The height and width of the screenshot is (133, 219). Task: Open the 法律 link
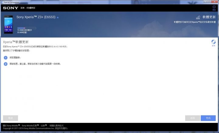click(x=43, y=126)
